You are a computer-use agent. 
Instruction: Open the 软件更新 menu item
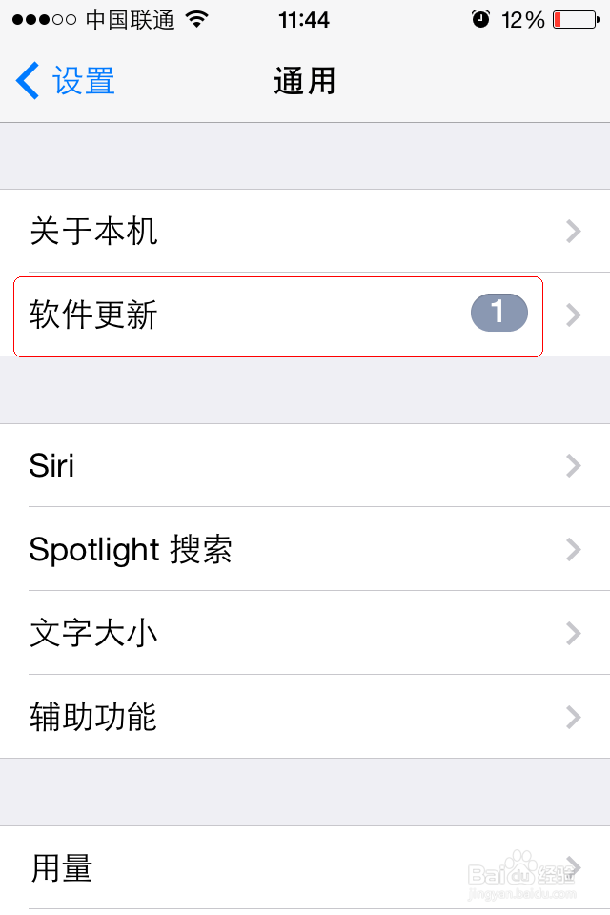pos(93,315)
